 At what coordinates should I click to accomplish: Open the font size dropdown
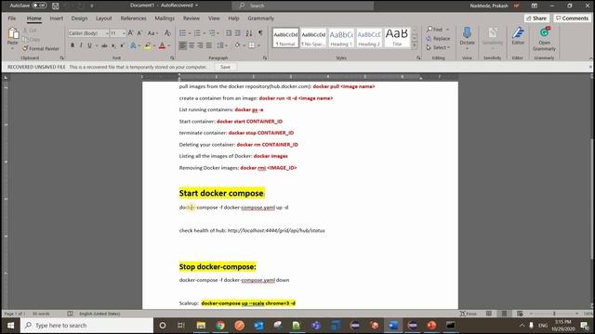tap(124, 33)
